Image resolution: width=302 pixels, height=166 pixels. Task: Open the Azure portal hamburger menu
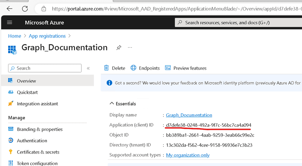click(10, 23)
